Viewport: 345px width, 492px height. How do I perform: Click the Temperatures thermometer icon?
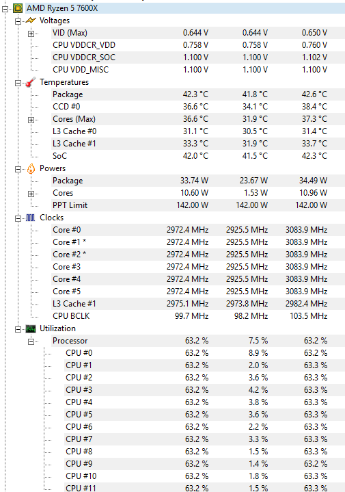(30, 82)
